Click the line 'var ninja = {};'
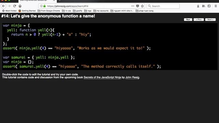The width and height of the screenshot is (219, 123). pyautogui.click(x=18, y=62)
